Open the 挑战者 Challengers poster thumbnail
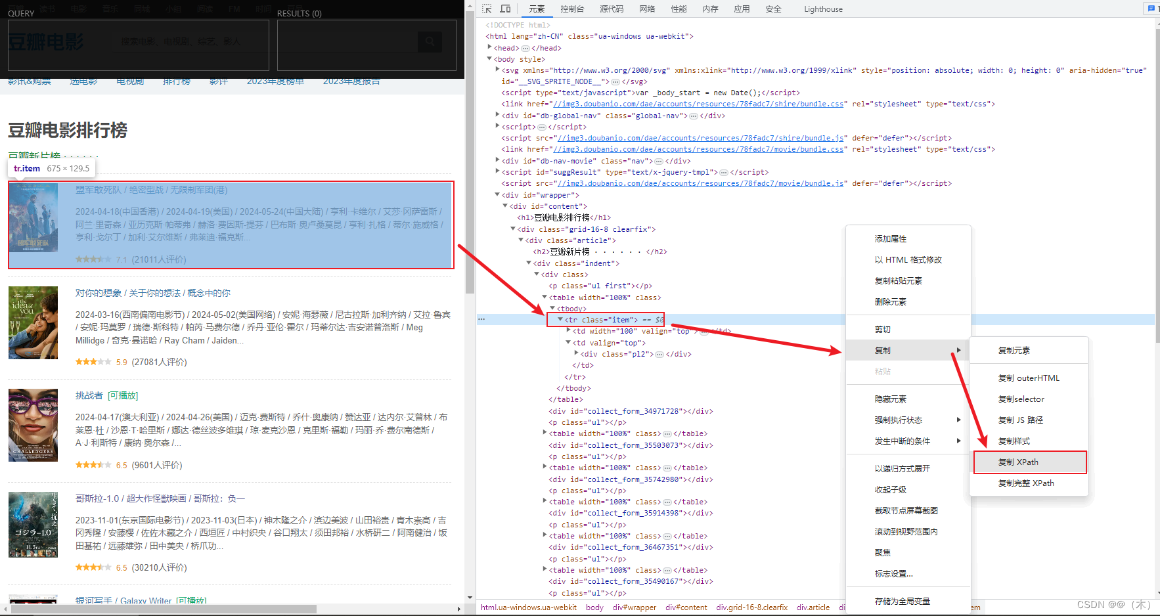The image size is (1160, 616). click(33, 425)
